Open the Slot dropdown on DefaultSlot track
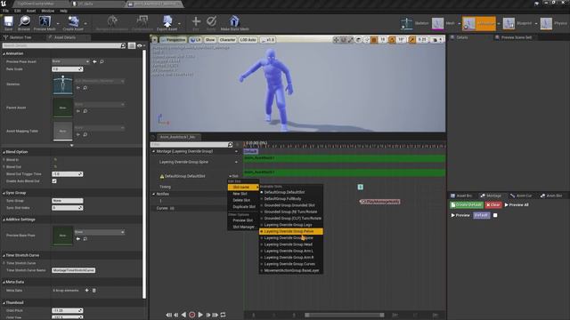This screenshot has height=320, width=570. (234, 176)
